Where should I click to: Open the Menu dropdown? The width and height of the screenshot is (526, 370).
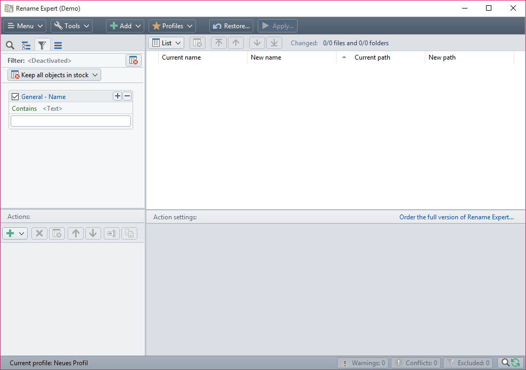tap(25, 26)
